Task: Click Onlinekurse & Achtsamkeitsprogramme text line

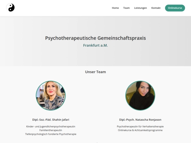Action: click(140, 130)
